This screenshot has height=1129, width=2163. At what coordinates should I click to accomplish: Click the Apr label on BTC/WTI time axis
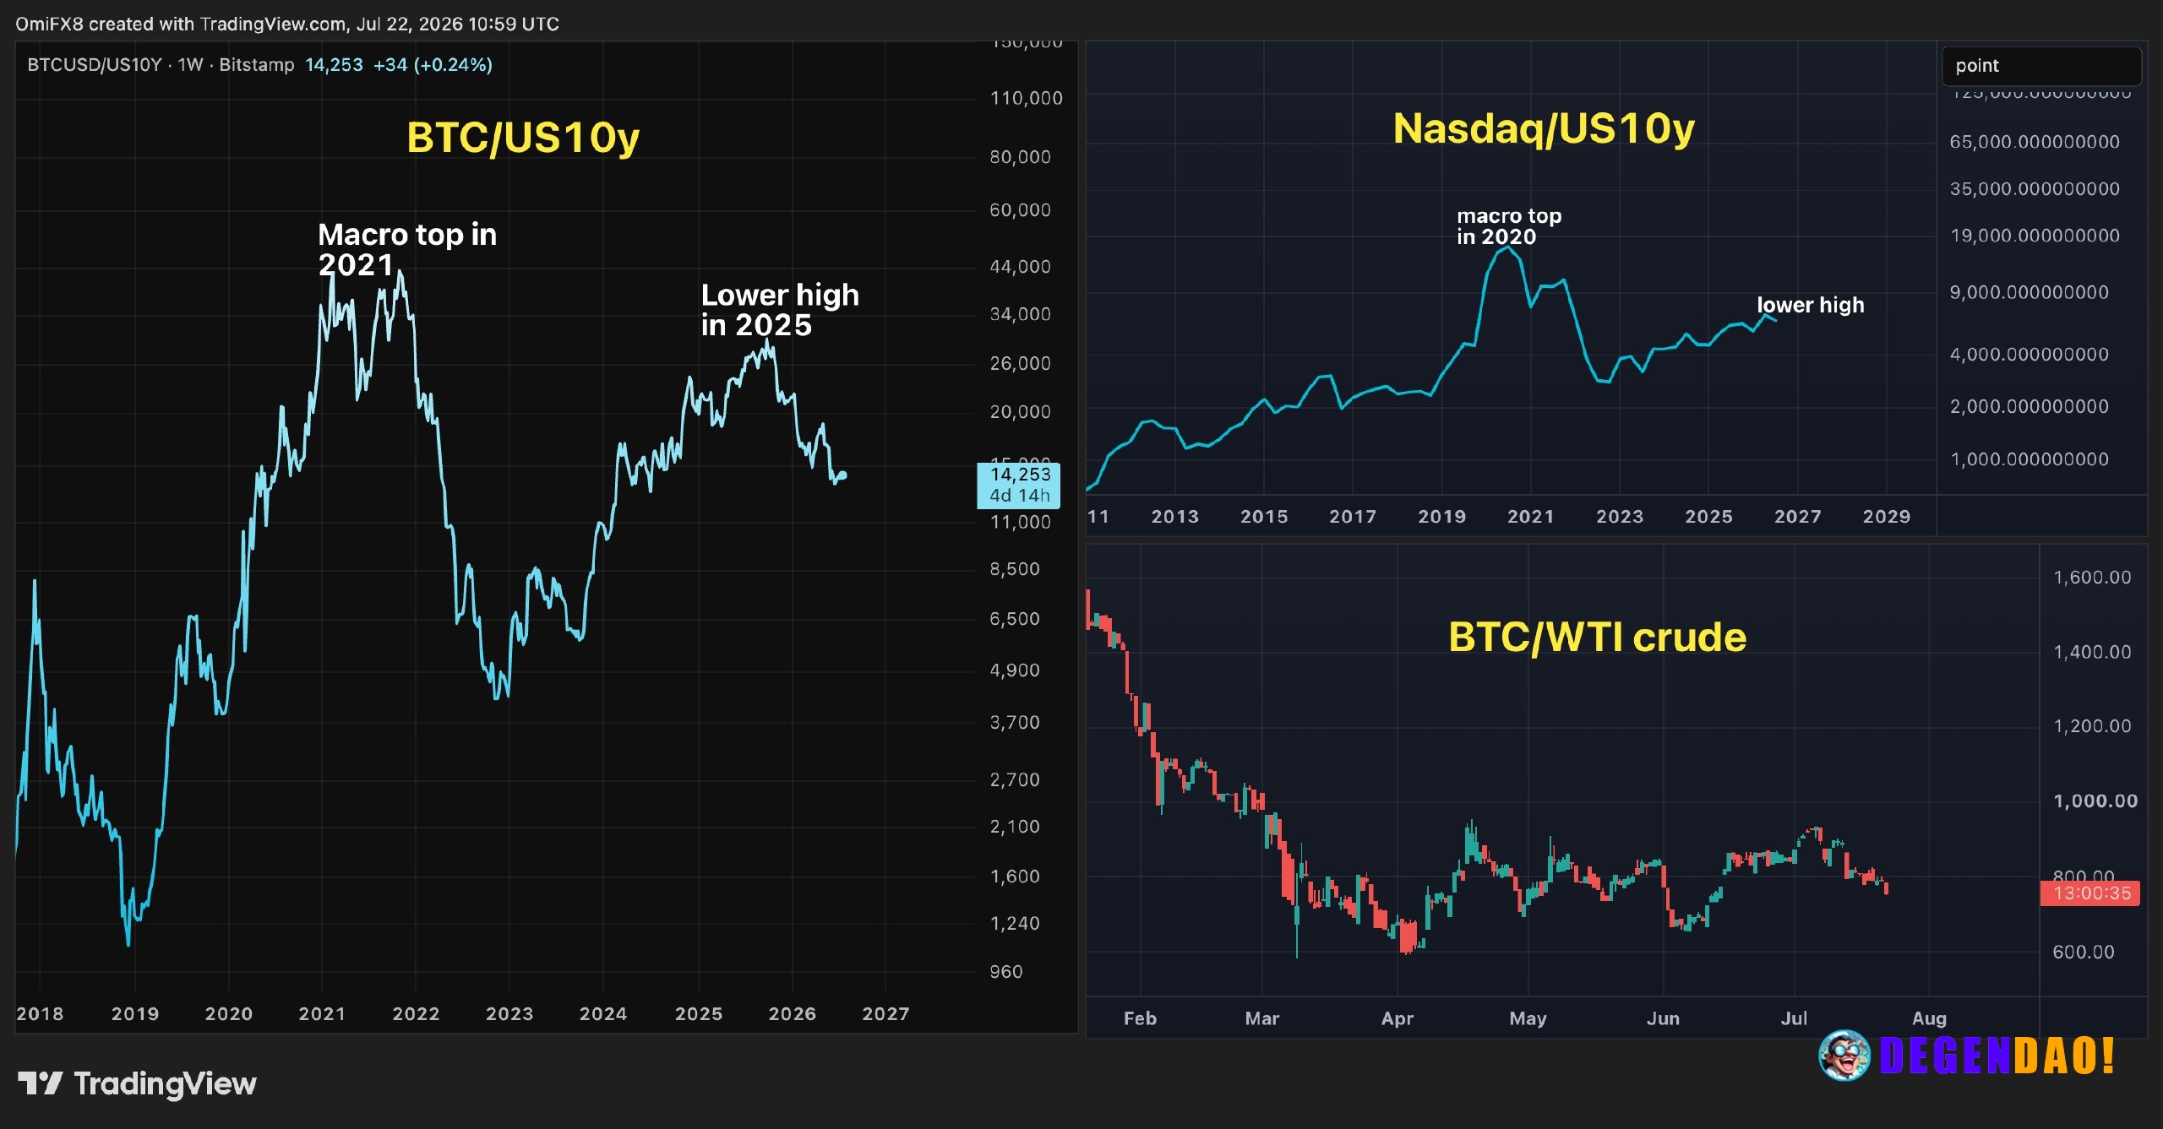(x=1398, y=1018)
